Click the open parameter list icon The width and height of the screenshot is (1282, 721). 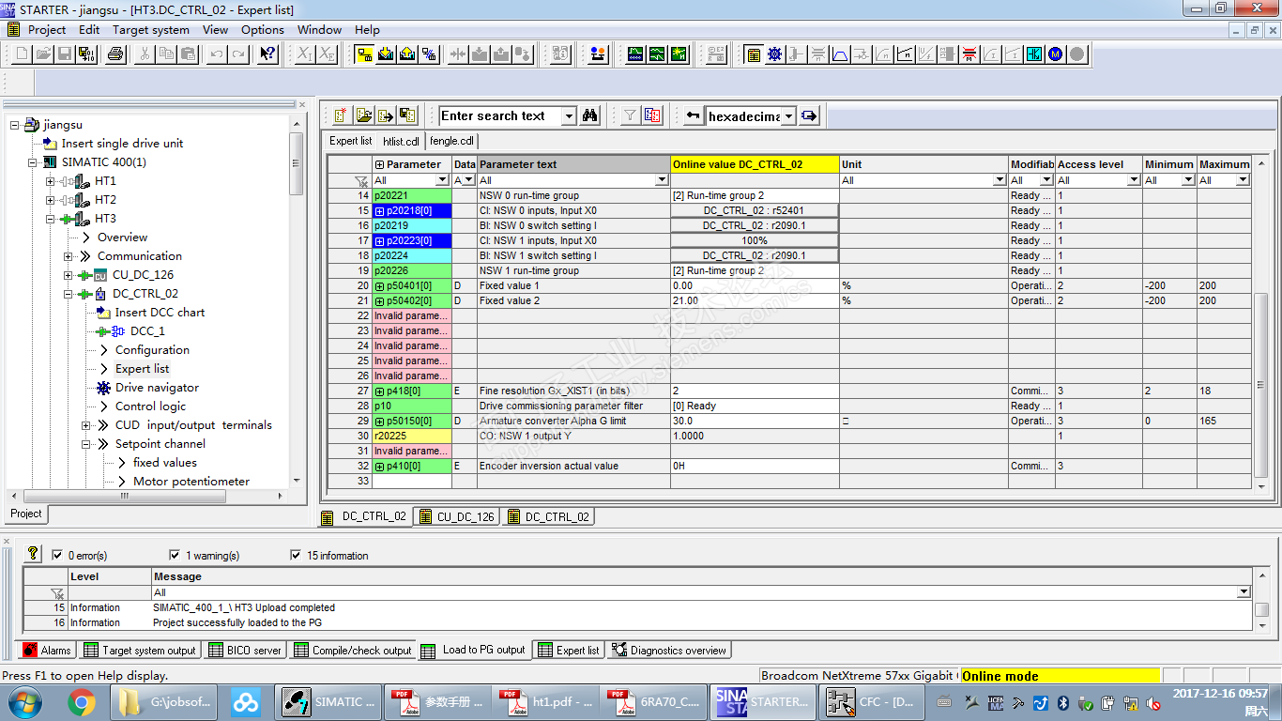click(x=363, y=115)
